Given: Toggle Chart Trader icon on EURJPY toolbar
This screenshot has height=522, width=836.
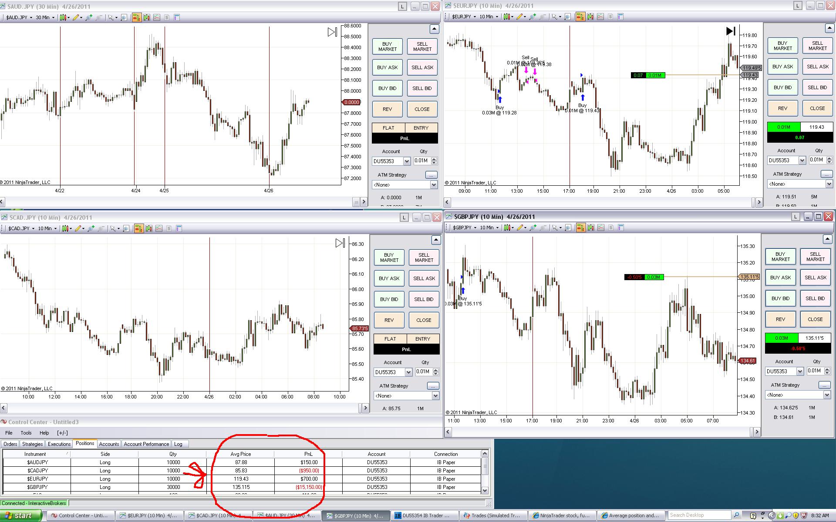Looking at the screenshot, I should tap(580, 17).
